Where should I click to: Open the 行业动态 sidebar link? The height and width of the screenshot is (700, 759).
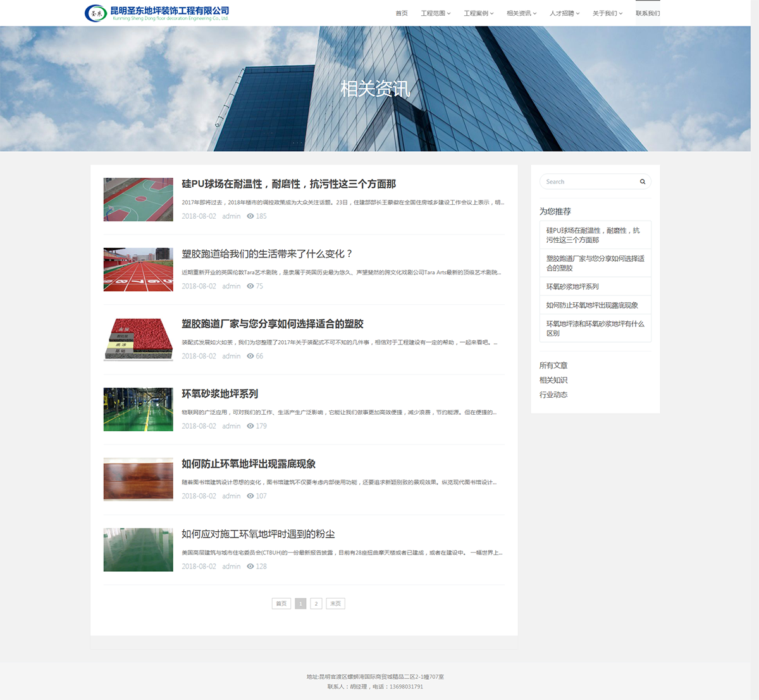553,395
